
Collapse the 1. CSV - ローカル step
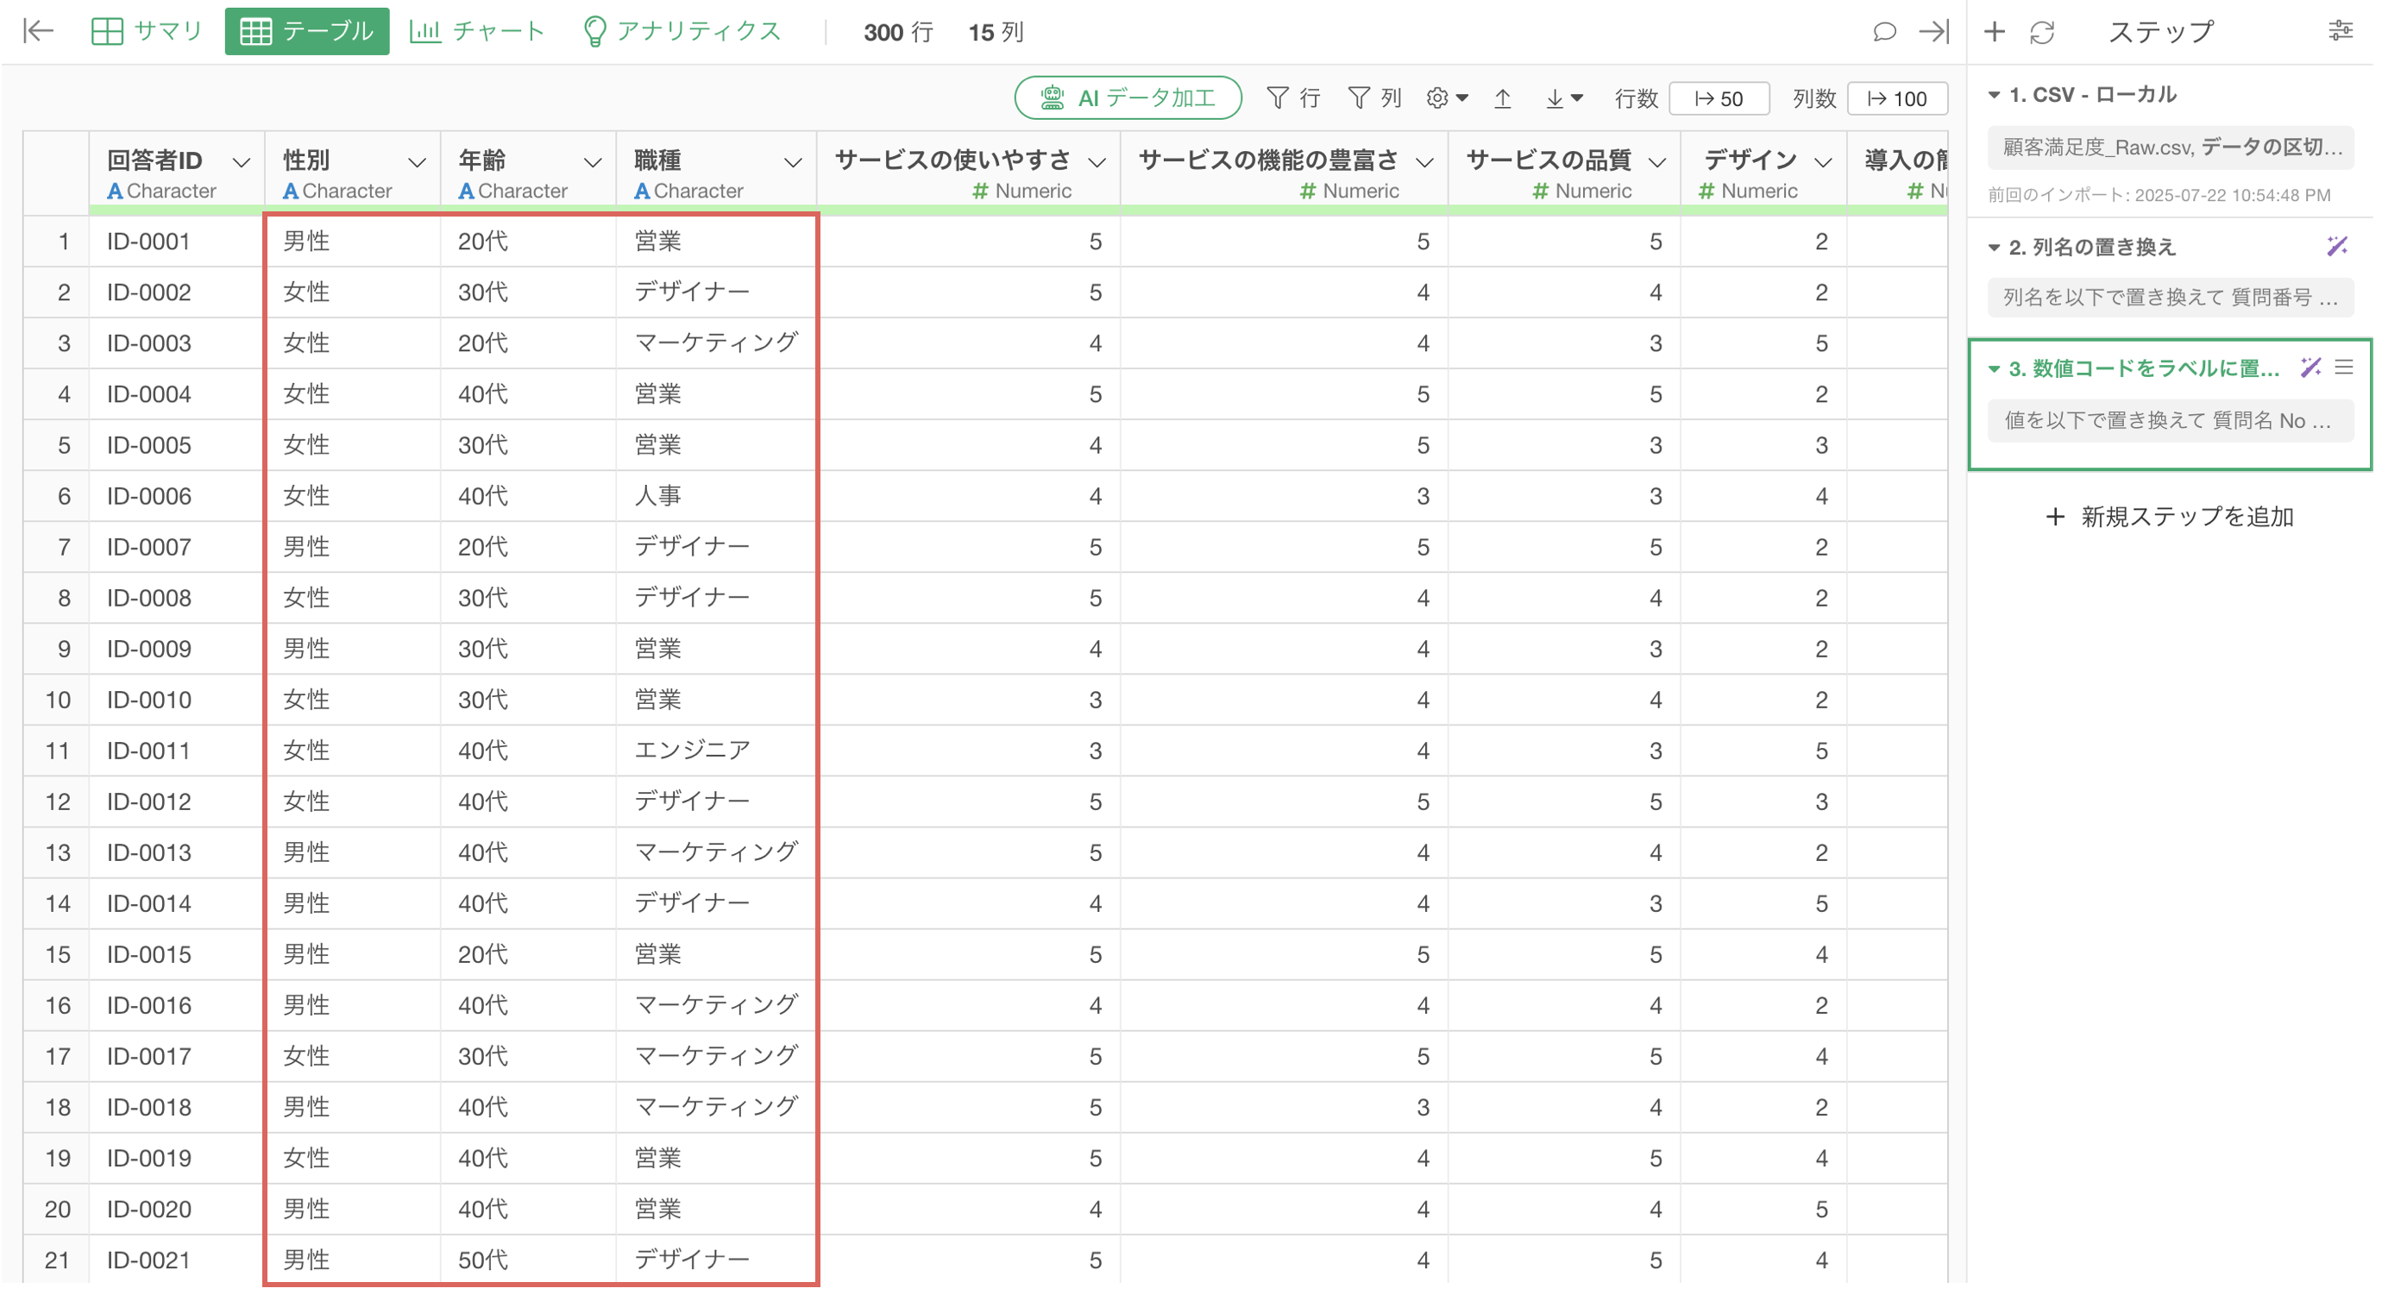(x=1994, y=95)
